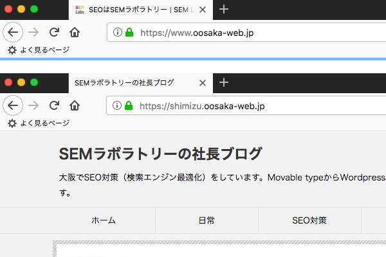Close the SEMラボラトリーの社長ブログ tab

tap(203, 83)
